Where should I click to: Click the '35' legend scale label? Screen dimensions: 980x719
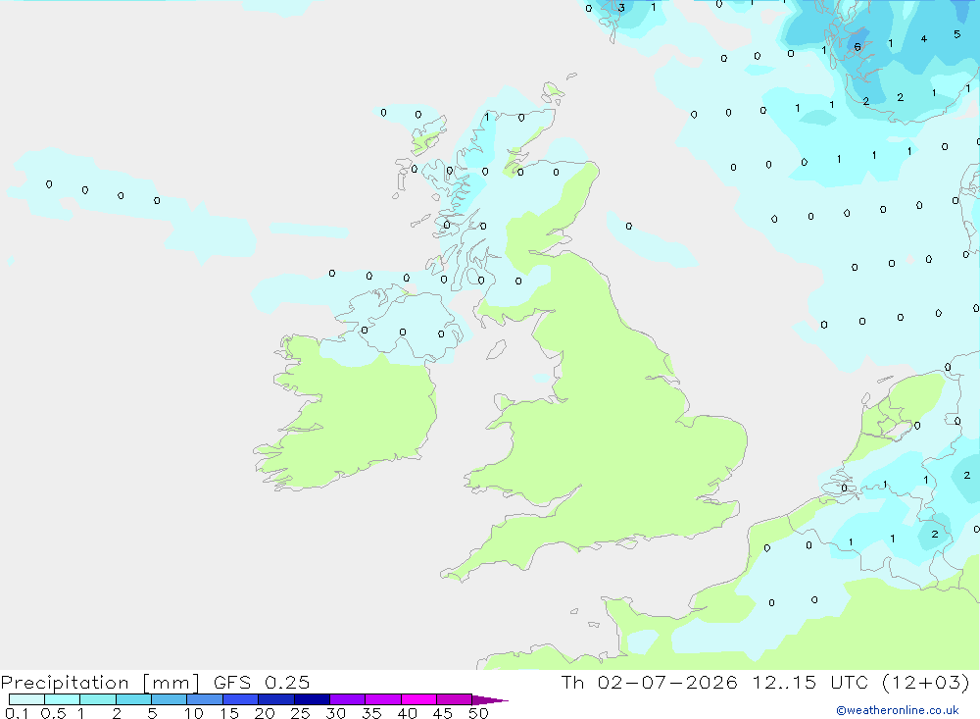coord(371,713)
